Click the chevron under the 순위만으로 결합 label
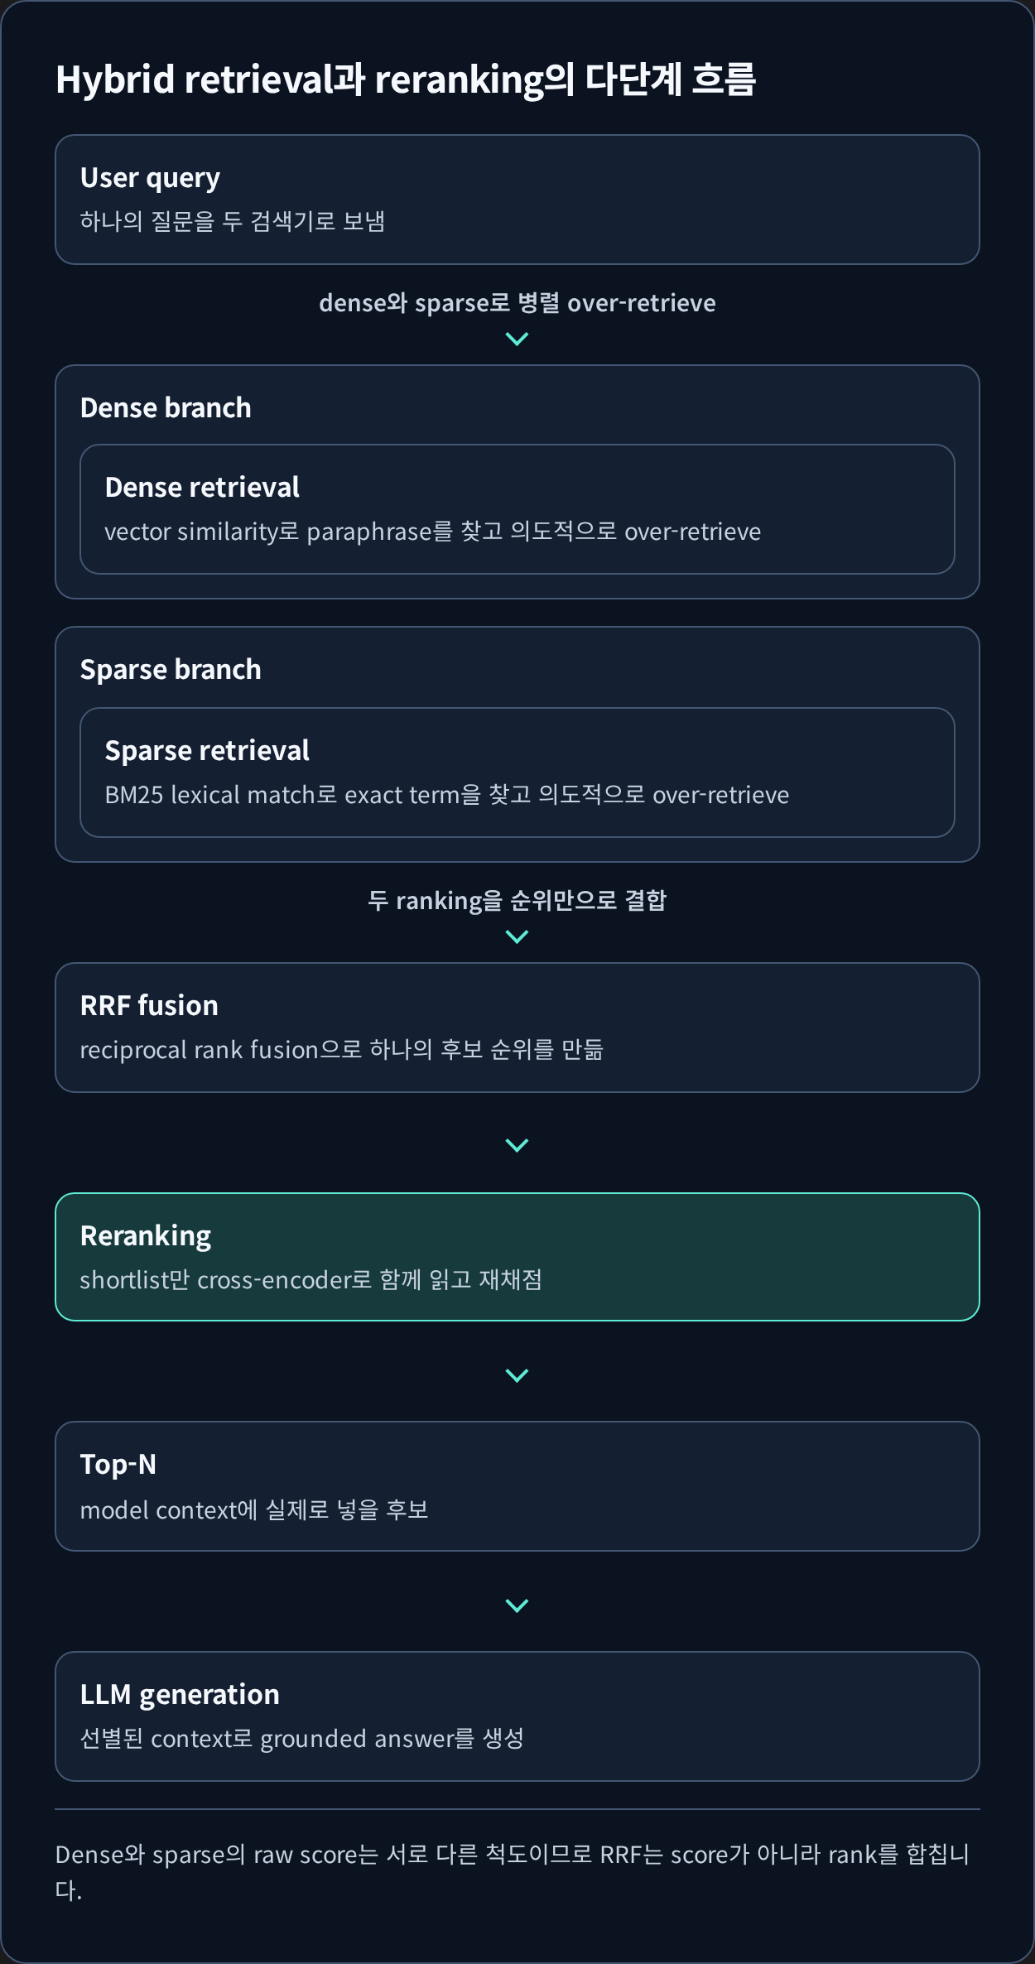The width and height of the screenshot is (1035, 1964). [x=517, y=936]
